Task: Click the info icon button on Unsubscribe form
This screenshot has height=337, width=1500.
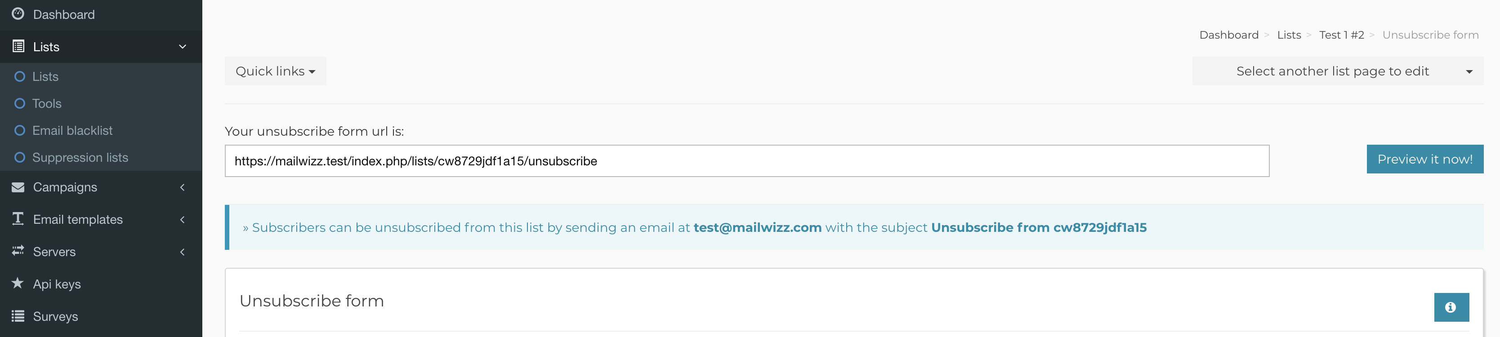Action: coord(1451,307)
